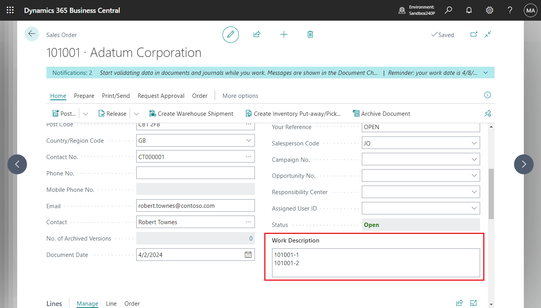Pin the action bar using the pin icon
This screenshot has height=308, width=541.
488,113
